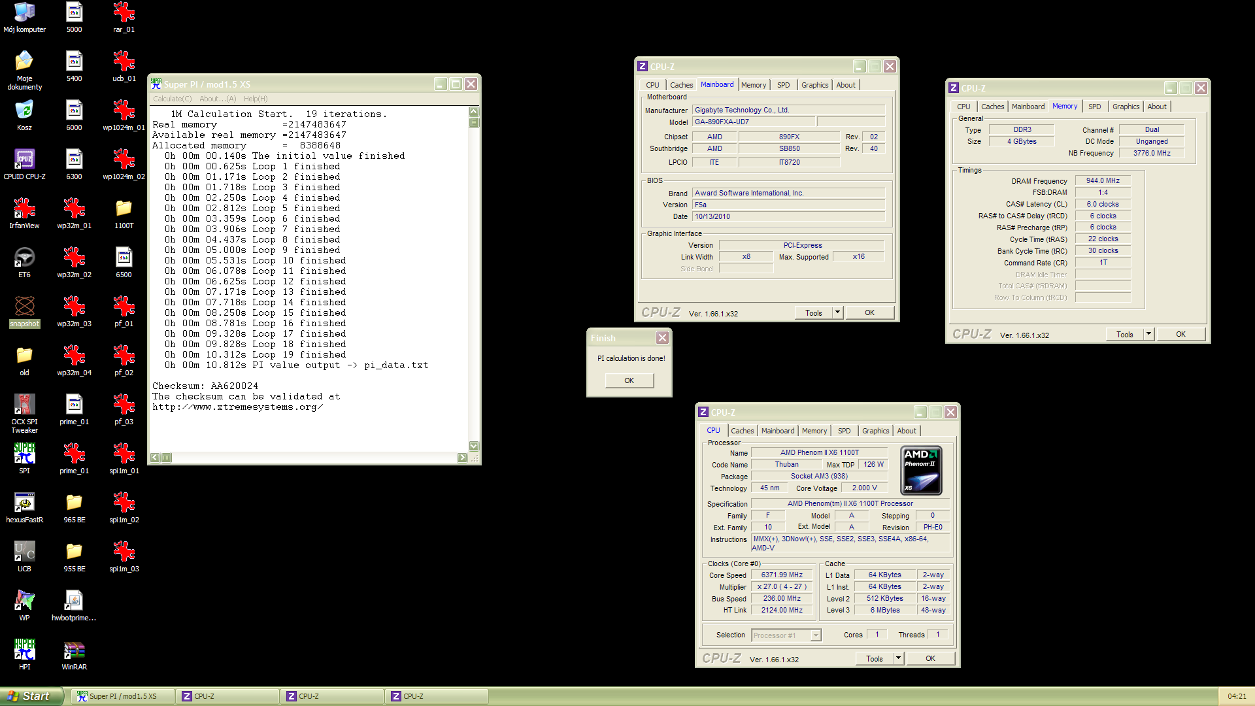The width and height of the screenshot is (1255, 706).
Task: Click OK in Memory CPU-Z window
Action: pos(1180,334)
